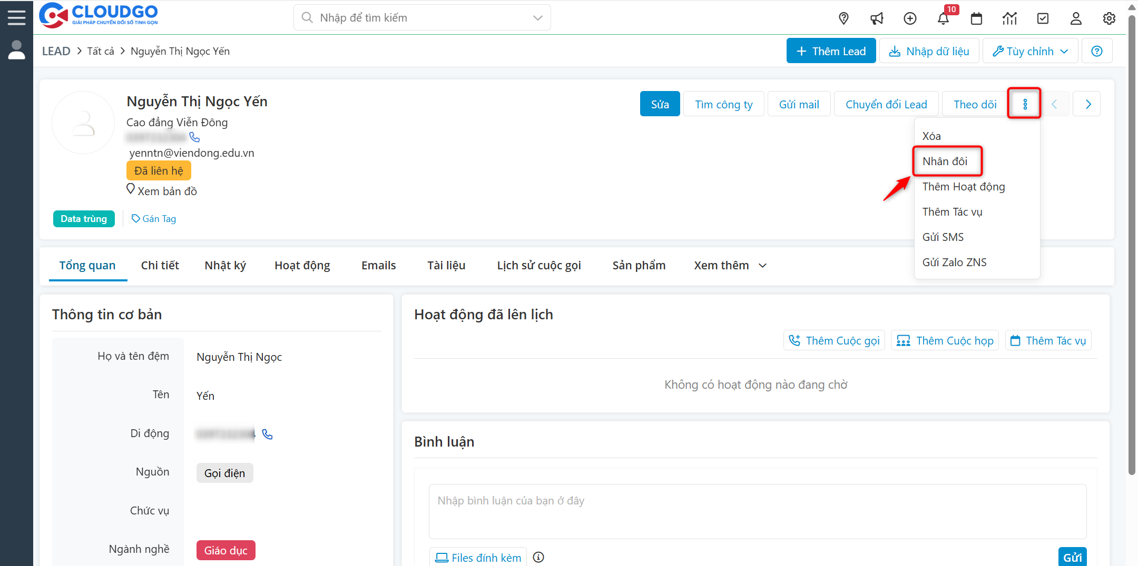The image size is (1138, 566).
Task: Expand the Tùy chỉnh dropdown
Action: click(1030, 51)
